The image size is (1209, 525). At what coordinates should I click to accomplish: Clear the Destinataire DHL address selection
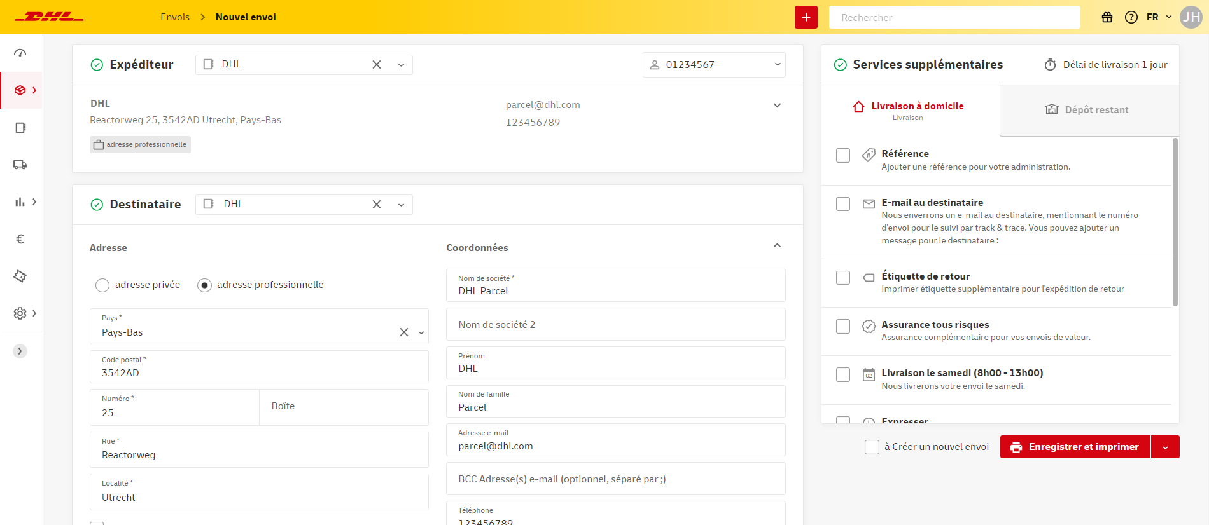click(x=377, y=205)
